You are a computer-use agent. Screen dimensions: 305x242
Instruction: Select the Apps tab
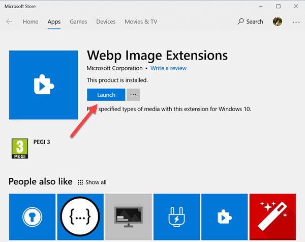click(x=54, y=22)
